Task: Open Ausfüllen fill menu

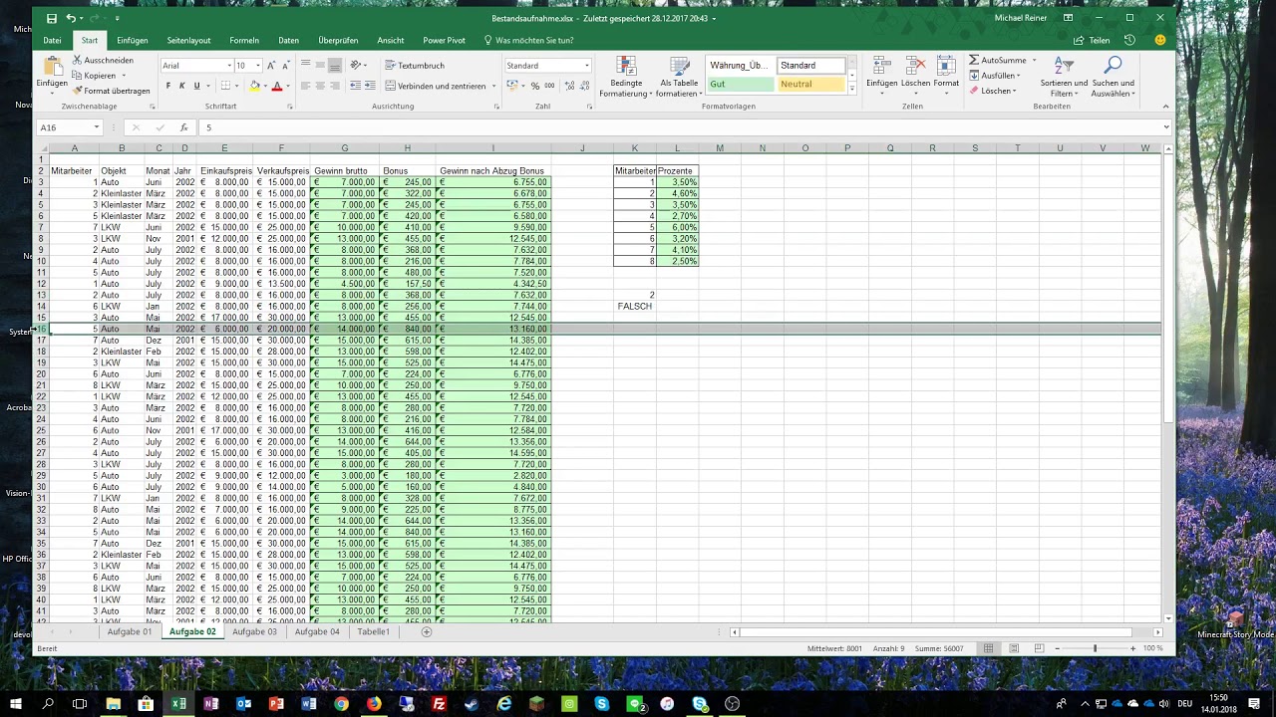Action: point(995,76)
